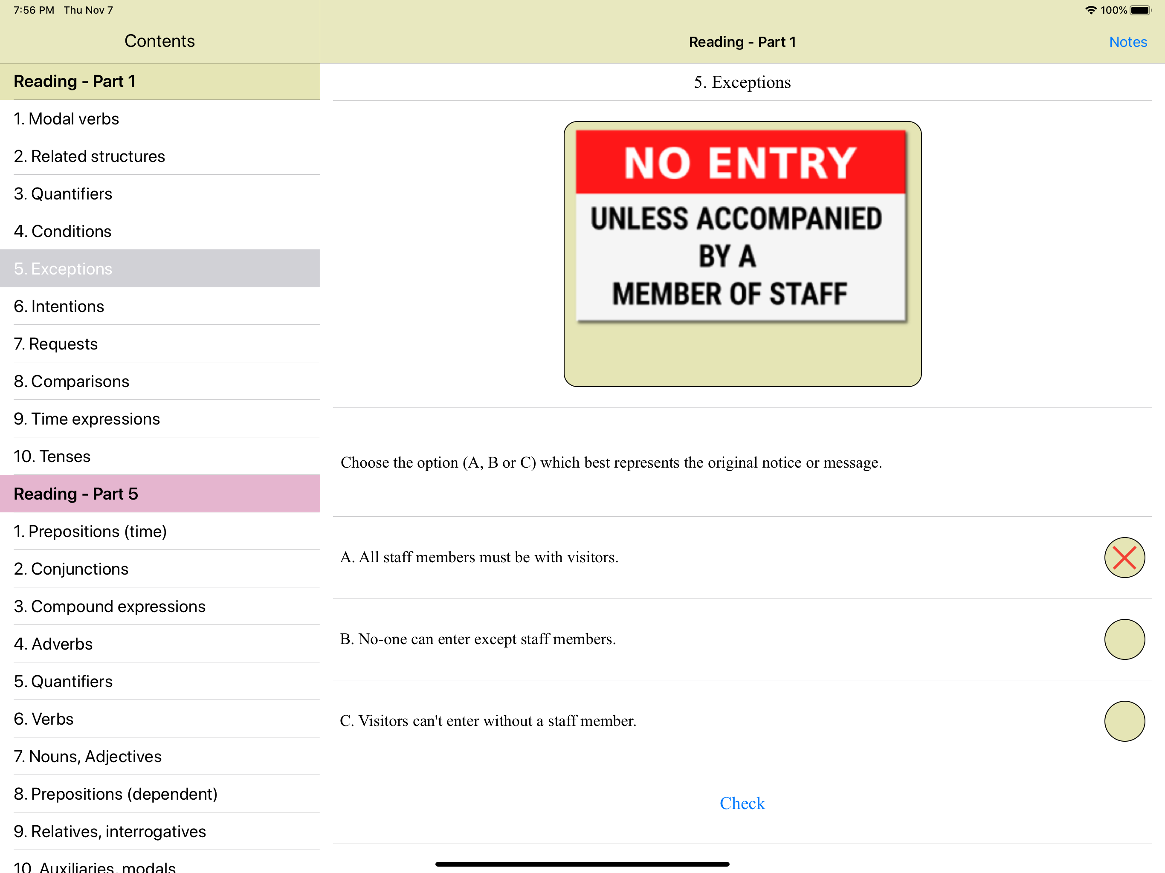Image resolution: width=1165 pixels, height=873 pixels.
Task: Open the 6. Verbs lesson
Action: click(x=160, y=719)
